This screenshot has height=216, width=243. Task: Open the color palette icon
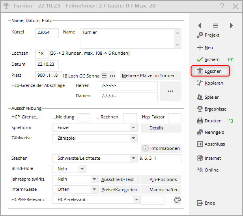178,200
